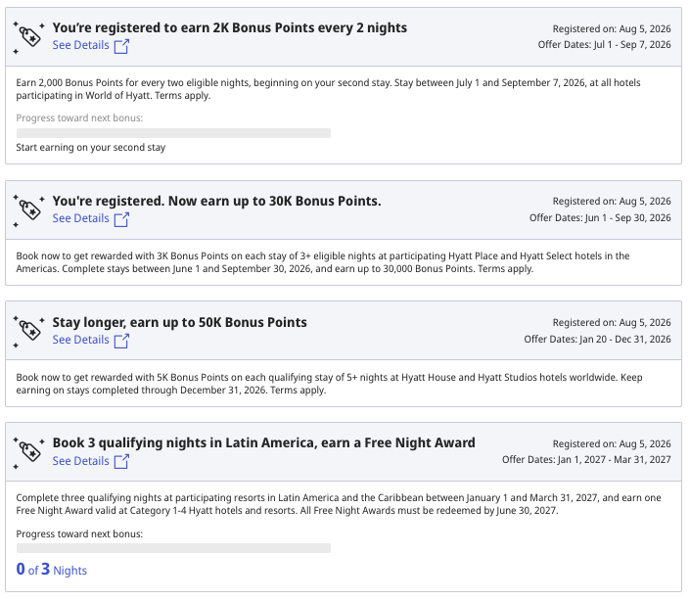This screenshot has height=601, width=690.
Task: Click progress bar under 2K Bonus Points offer
Action: pyautogui.click(x=173, y=133)
